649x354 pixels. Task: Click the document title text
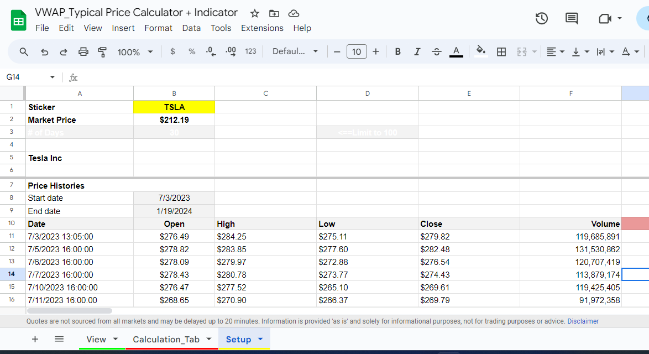(136, 12)
